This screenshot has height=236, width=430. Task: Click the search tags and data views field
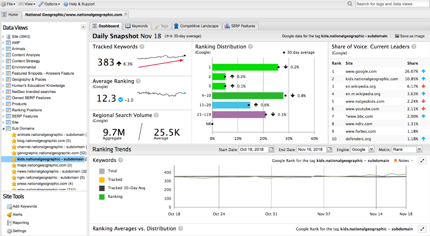(x=392, y=4)
